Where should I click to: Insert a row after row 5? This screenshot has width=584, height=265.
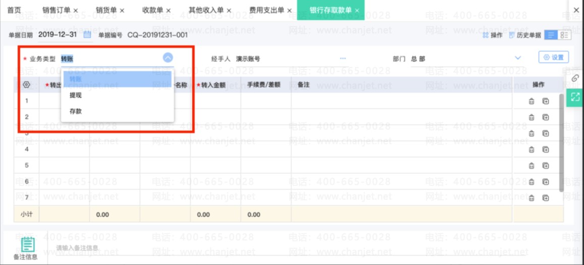(546, 166)
